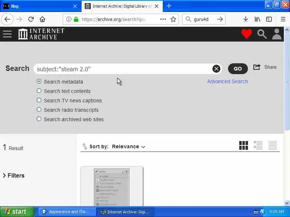Go to the browser Home page
290x217 pixels.
click(42, 19)
